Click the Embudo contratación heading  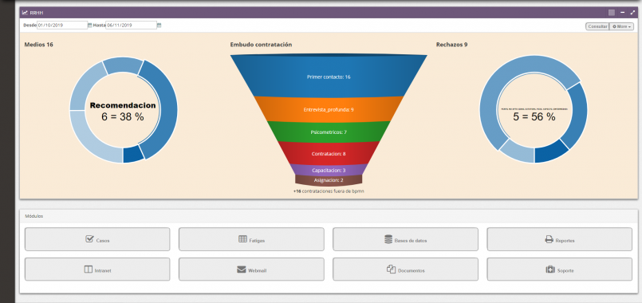[261, 45]
